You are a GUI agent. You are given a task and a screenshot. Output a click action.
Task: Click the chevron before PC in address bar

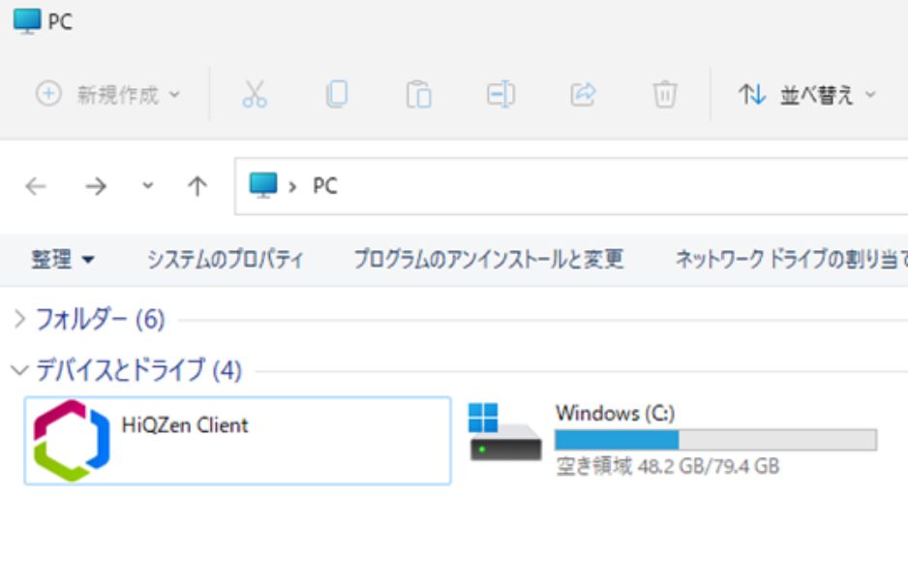point(292,187)
